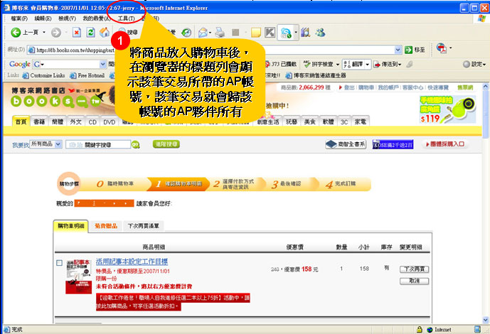Switch to the 免費贈品 tab
The image size is (490, 334).
coord(106,226)
